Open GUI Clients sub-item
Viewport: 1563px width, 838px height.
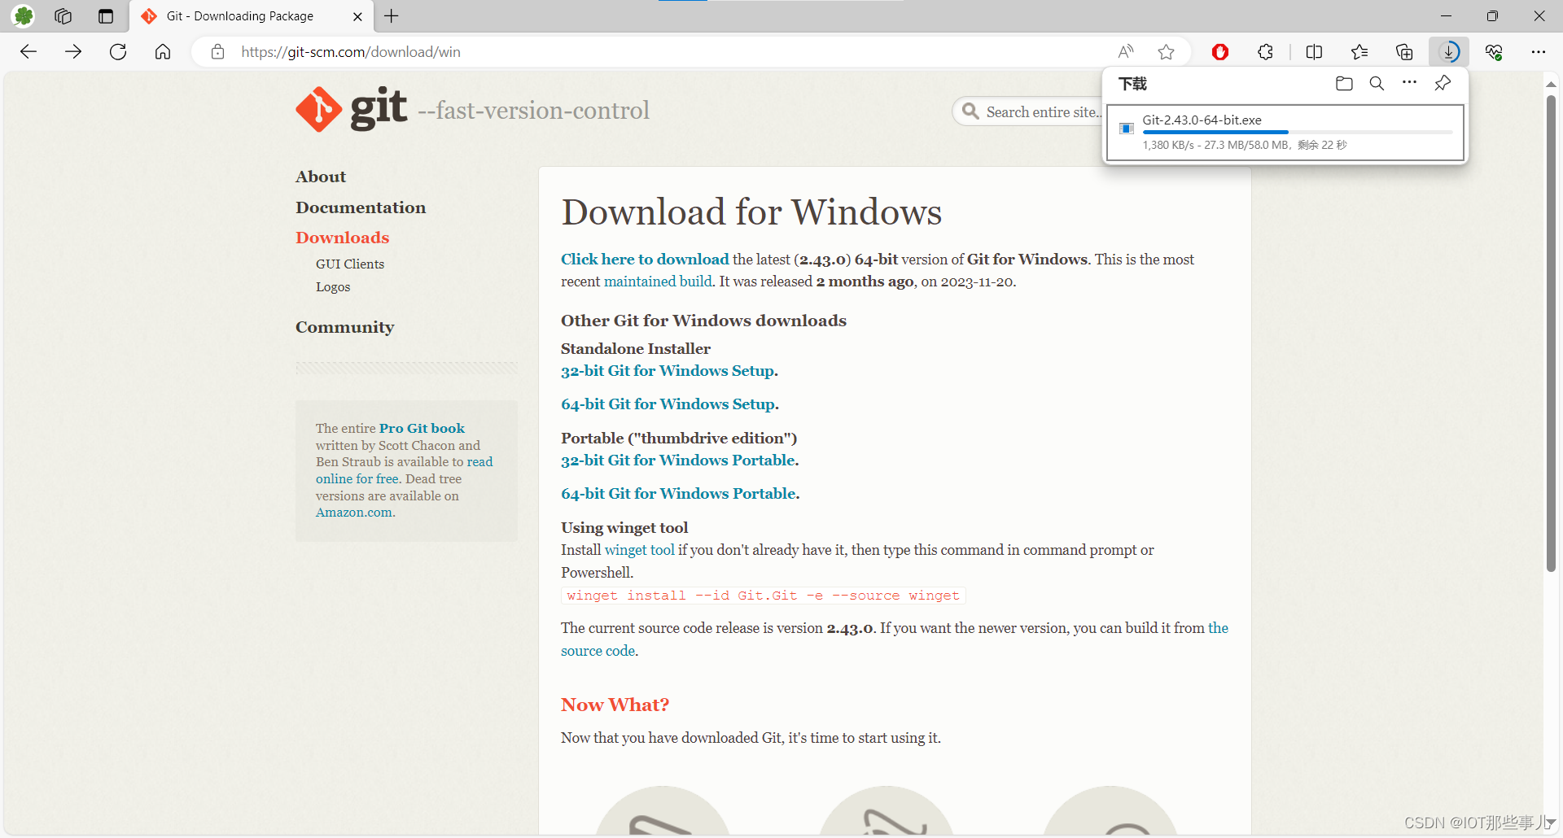[350, 264]
